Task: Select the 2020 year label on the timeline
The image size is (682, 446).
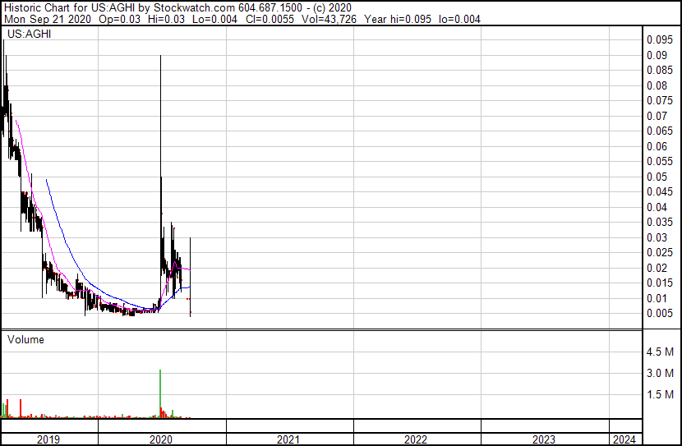Action: pos(161,439)
